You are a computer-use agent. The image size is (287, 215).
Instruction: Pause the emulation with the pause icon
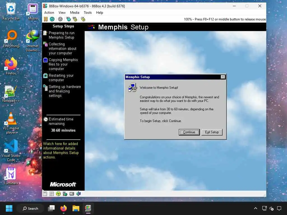coord(46,19)
